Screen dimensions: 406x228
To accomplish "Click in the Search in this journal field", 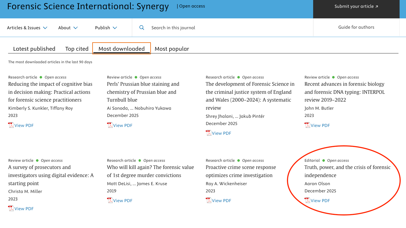I will tap(223, 28).
